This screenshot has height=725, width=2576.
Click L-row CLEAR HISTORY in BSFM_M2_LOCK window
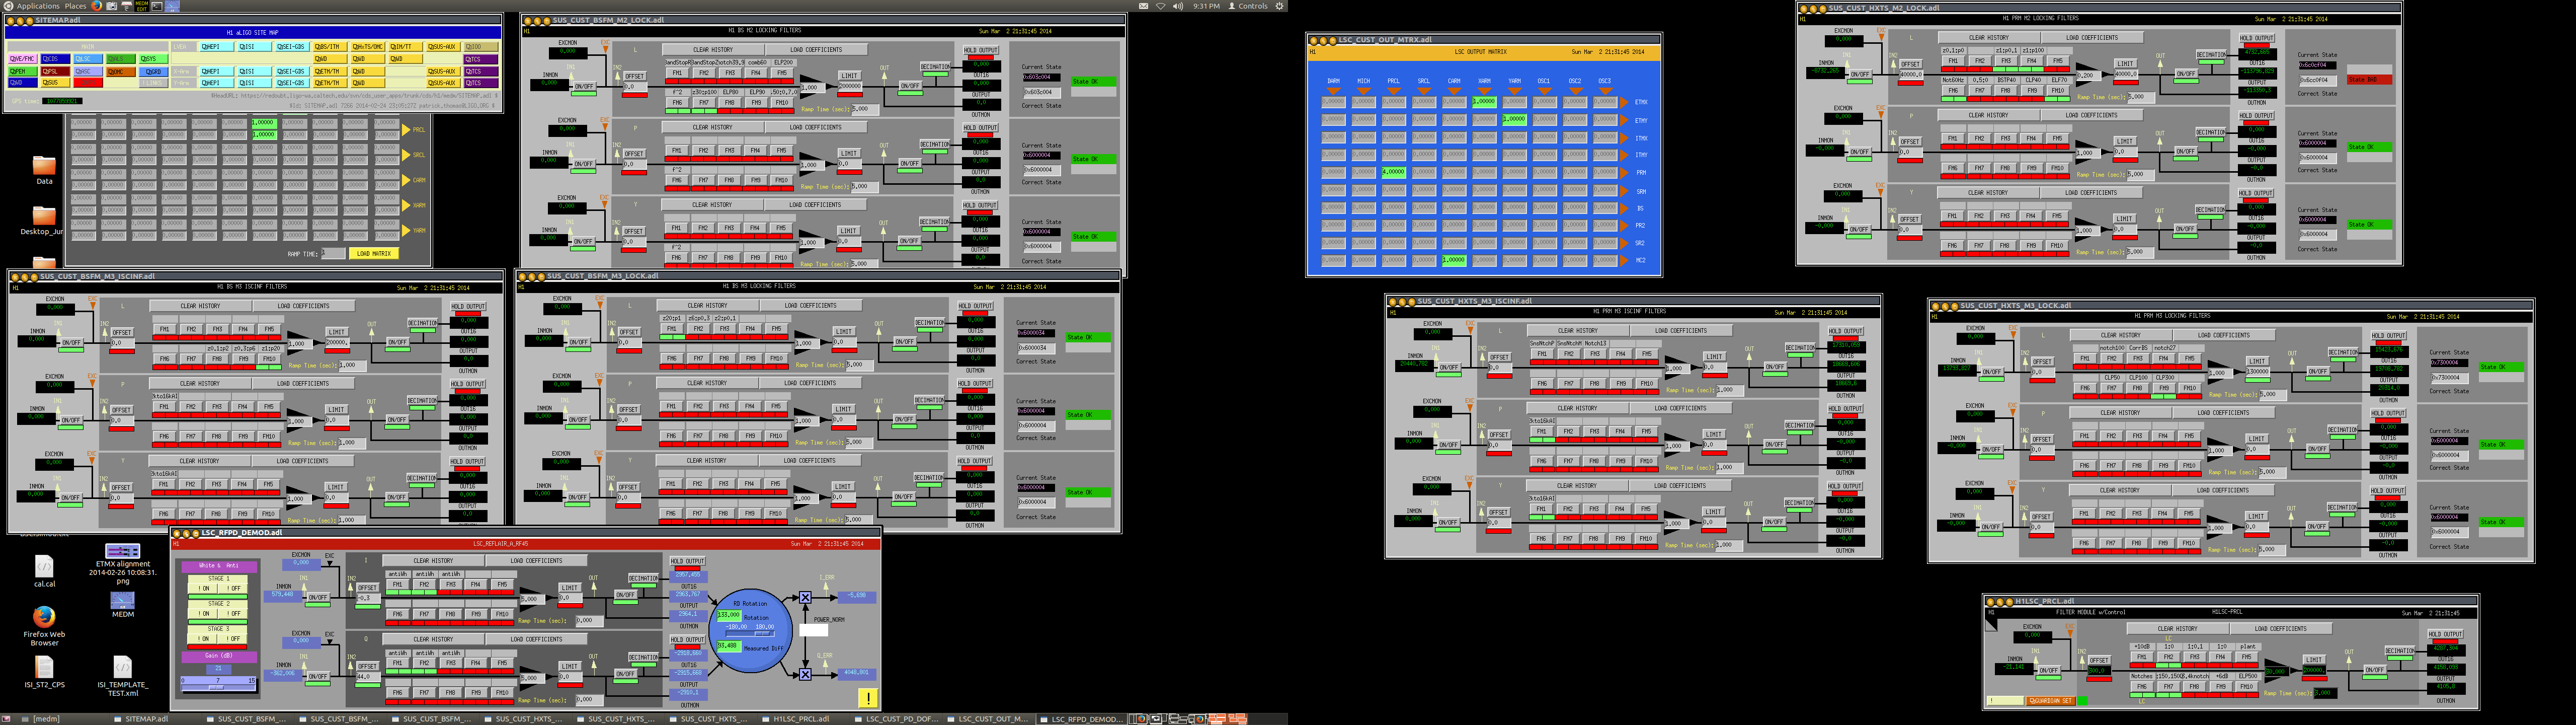coord(713,49)
